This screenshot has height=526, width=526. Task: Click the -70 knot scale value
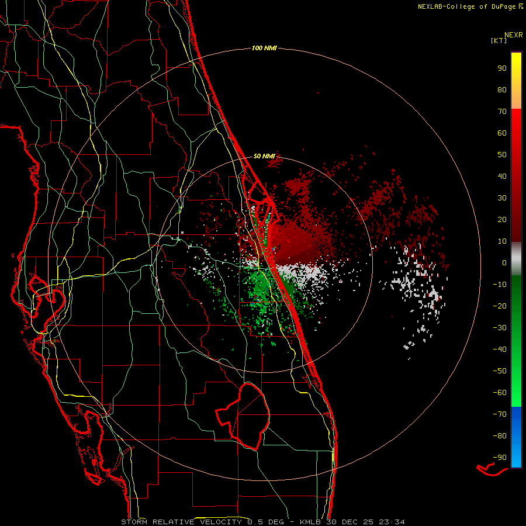coord(500,414)
